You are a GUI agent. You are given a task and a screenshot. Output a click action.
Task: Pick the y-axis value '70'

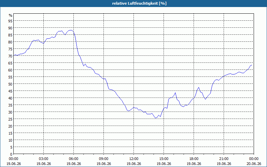coord(10,56)
